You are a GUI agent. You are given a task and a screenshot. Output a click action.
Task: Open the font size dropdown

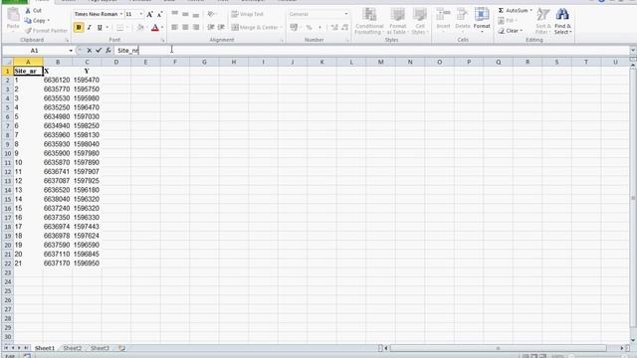point(141,14)
